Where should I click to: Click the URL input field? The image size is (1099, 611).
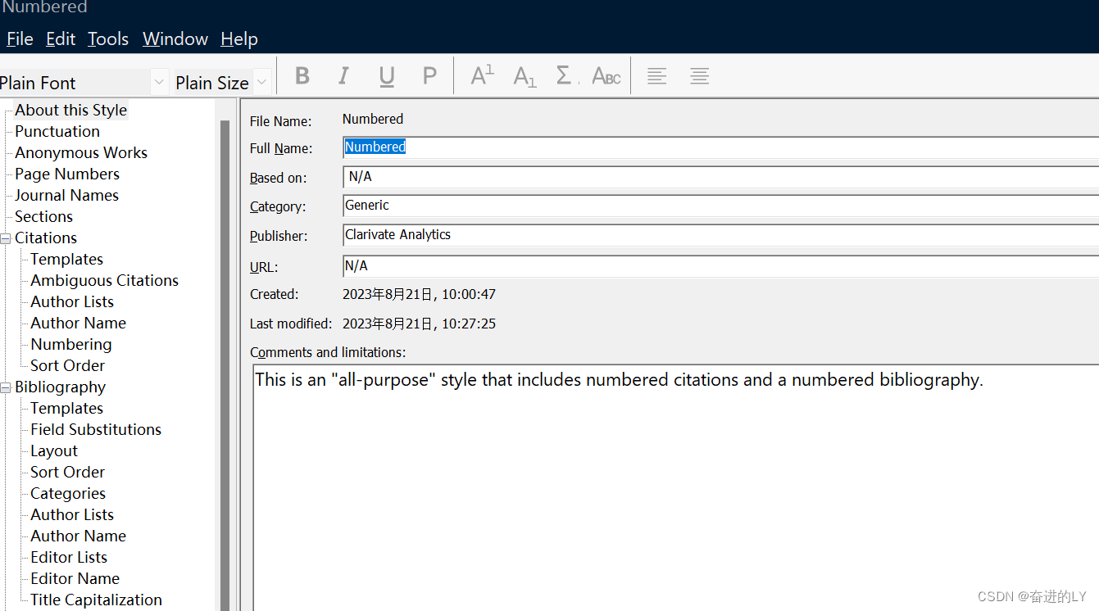pos(720,266)
